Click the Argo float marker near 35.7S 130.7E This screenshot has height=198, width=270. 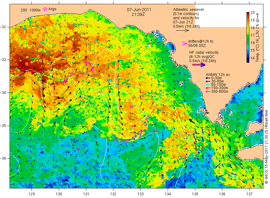78,149
